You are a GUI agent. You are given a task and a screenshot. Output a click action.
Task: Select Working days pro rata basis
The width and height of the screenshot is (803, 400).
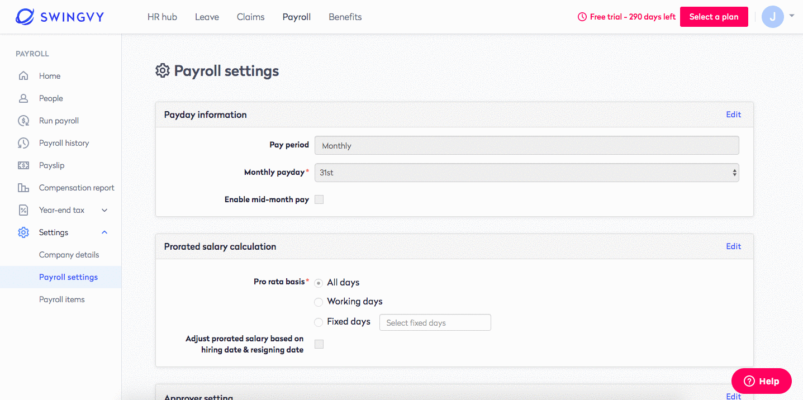pos(319,302)
